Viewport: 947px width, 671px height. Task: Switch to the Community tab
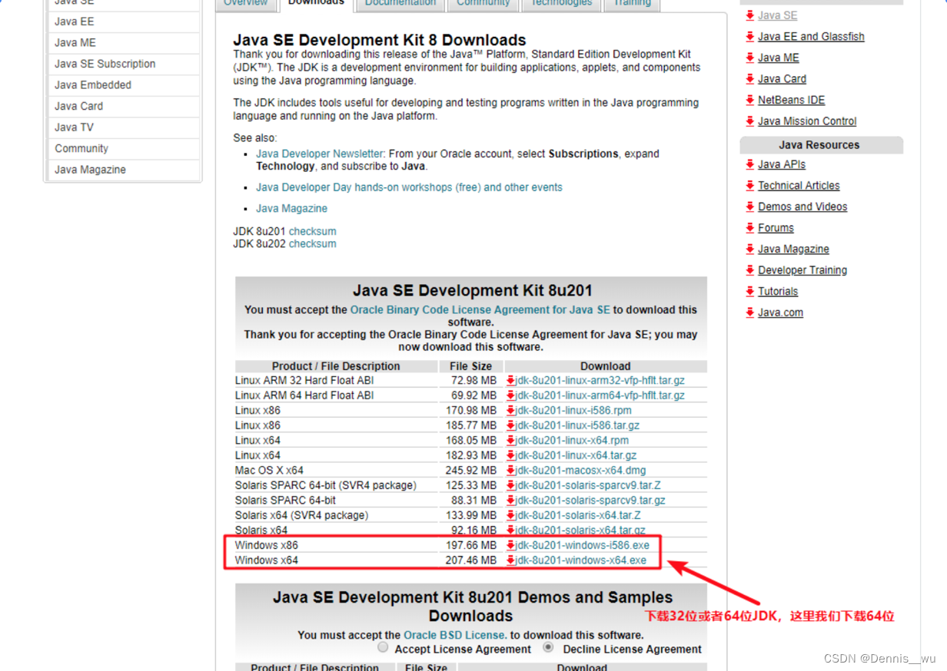483,4
